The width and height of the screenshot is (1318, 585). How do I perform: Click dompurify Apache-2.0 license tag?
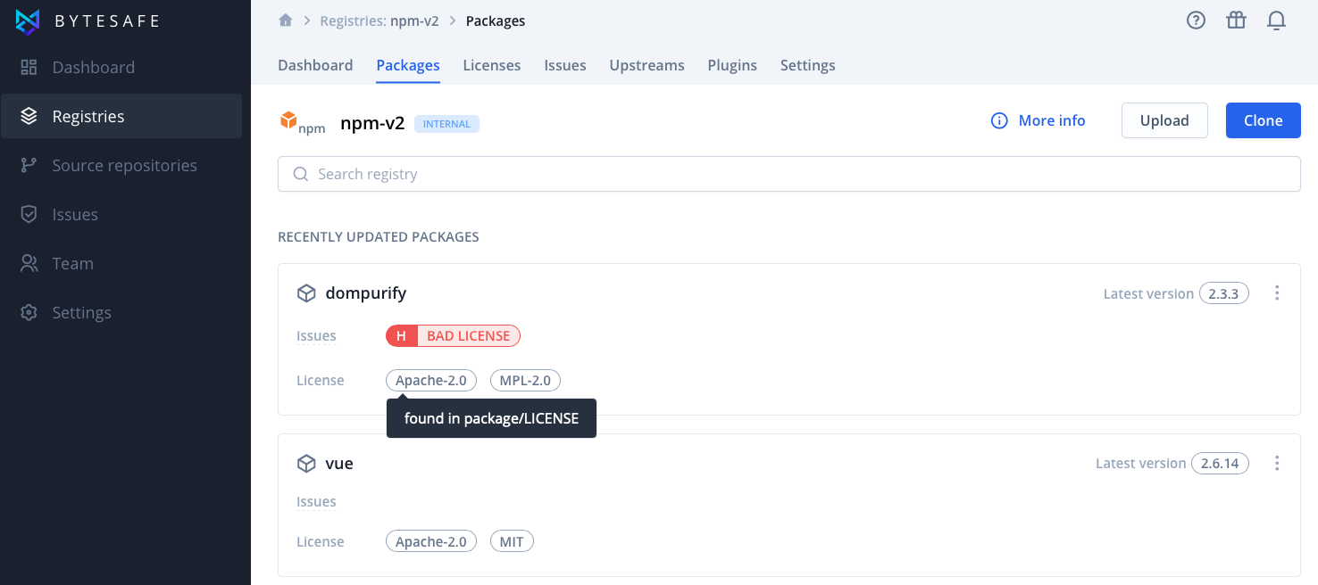431,380
